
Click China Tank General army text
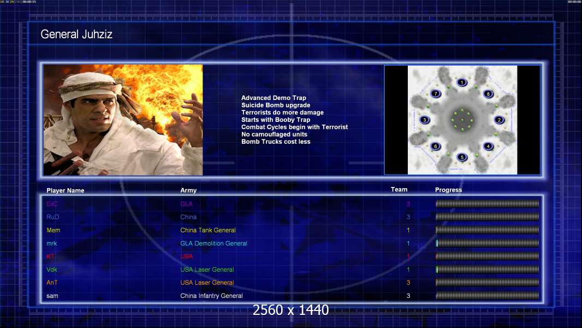pos(208,230)
